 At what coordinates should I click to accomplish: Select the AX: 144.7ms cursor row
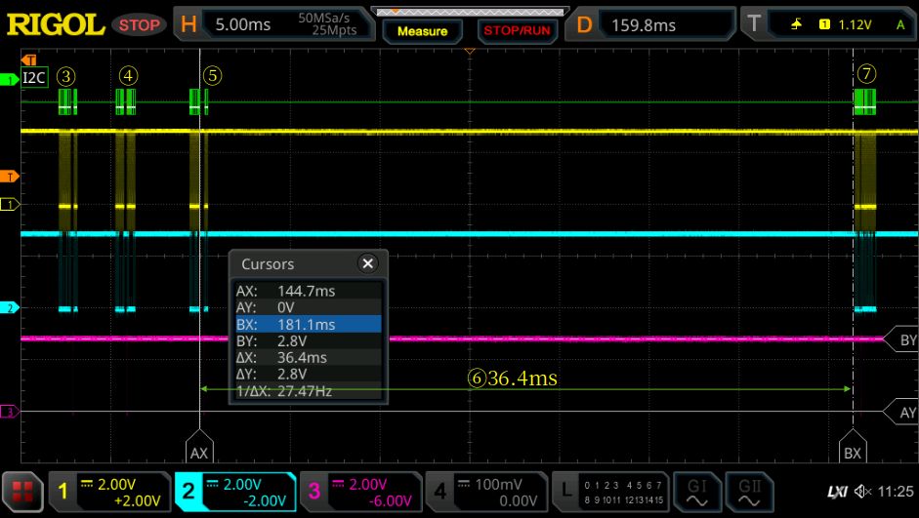[x=309, y=291]
